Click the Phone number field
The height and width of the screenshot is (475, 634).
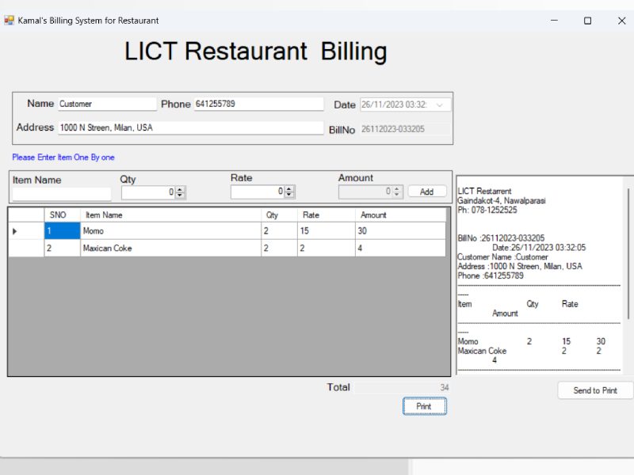coord(259,104)
